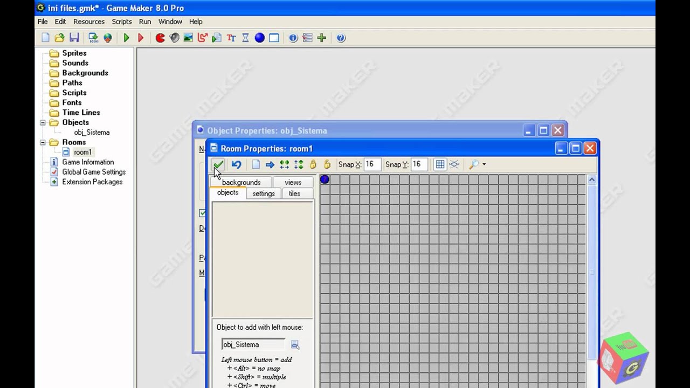Toggle the room grid display

click(440, 164)
